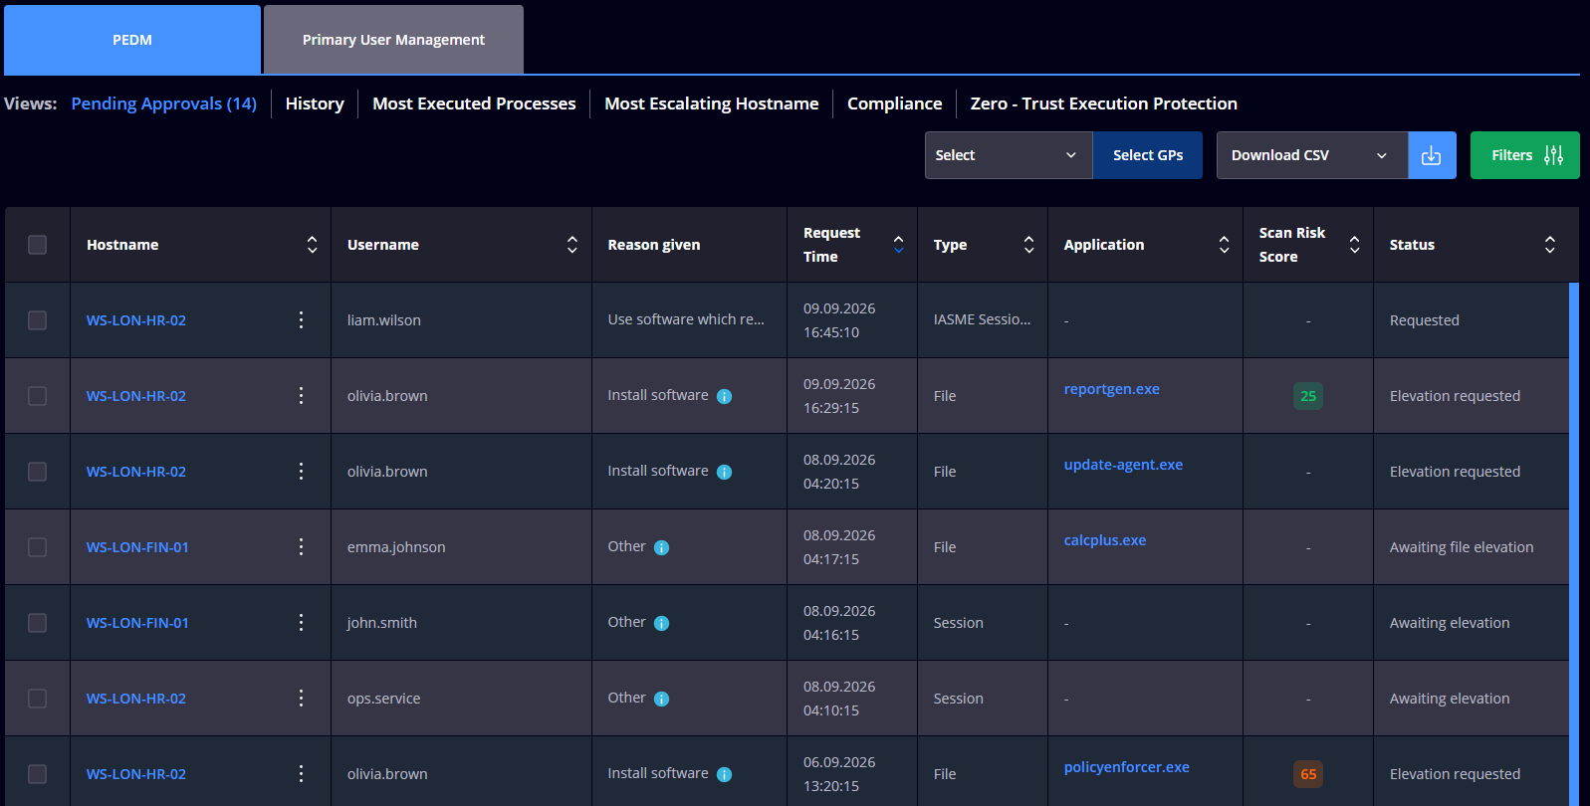Image resolution: width=1590 pixels, height=806 pixels.
Task: Open the Compliance view
Action: [894, 103]
